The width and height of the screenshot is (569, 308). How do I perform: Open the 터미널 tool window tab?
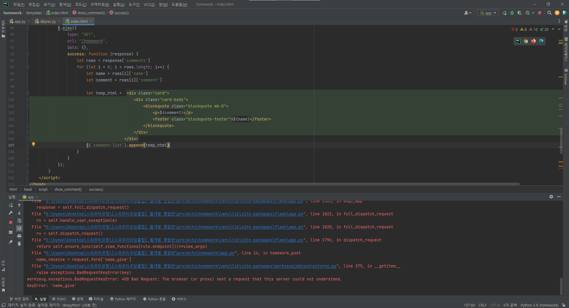[x=96, y=299]
